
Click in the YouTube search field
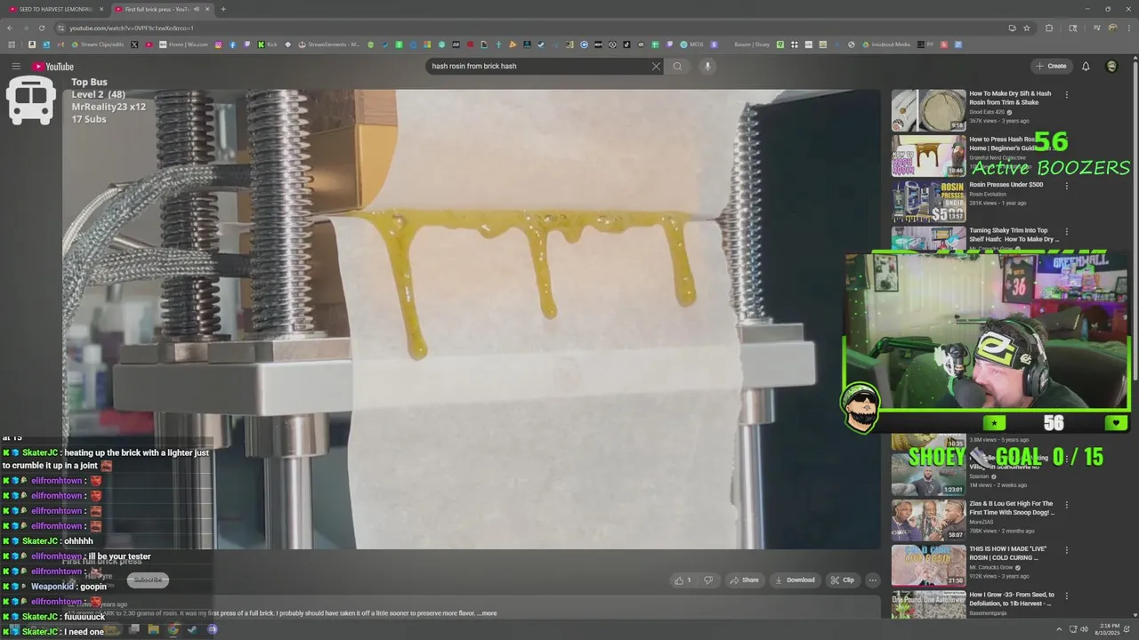click(x=538, y=66)
